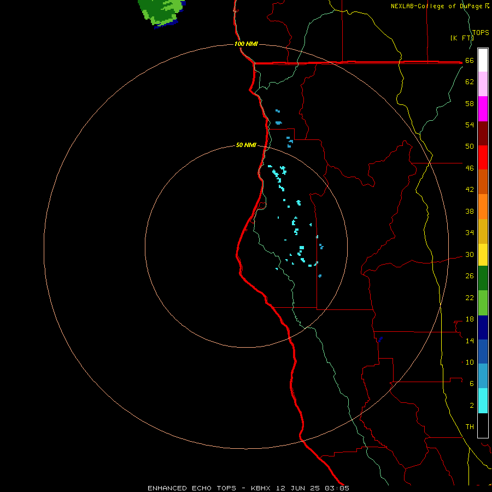Click the TOPS legend title
Image resolution: width=492 pixels, height=492 pixels.
(481, 32)
